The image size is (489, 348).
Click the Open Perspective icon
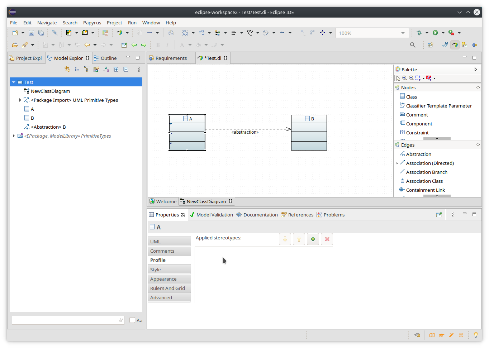click(x=431, y=45)
